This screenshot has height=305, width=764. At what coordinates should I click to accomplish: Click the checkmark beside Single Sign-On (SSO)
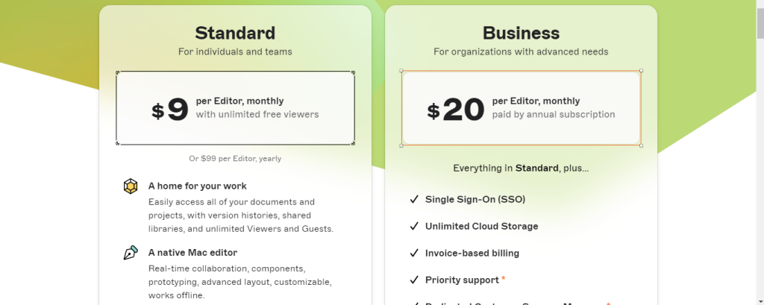point(414,199)
